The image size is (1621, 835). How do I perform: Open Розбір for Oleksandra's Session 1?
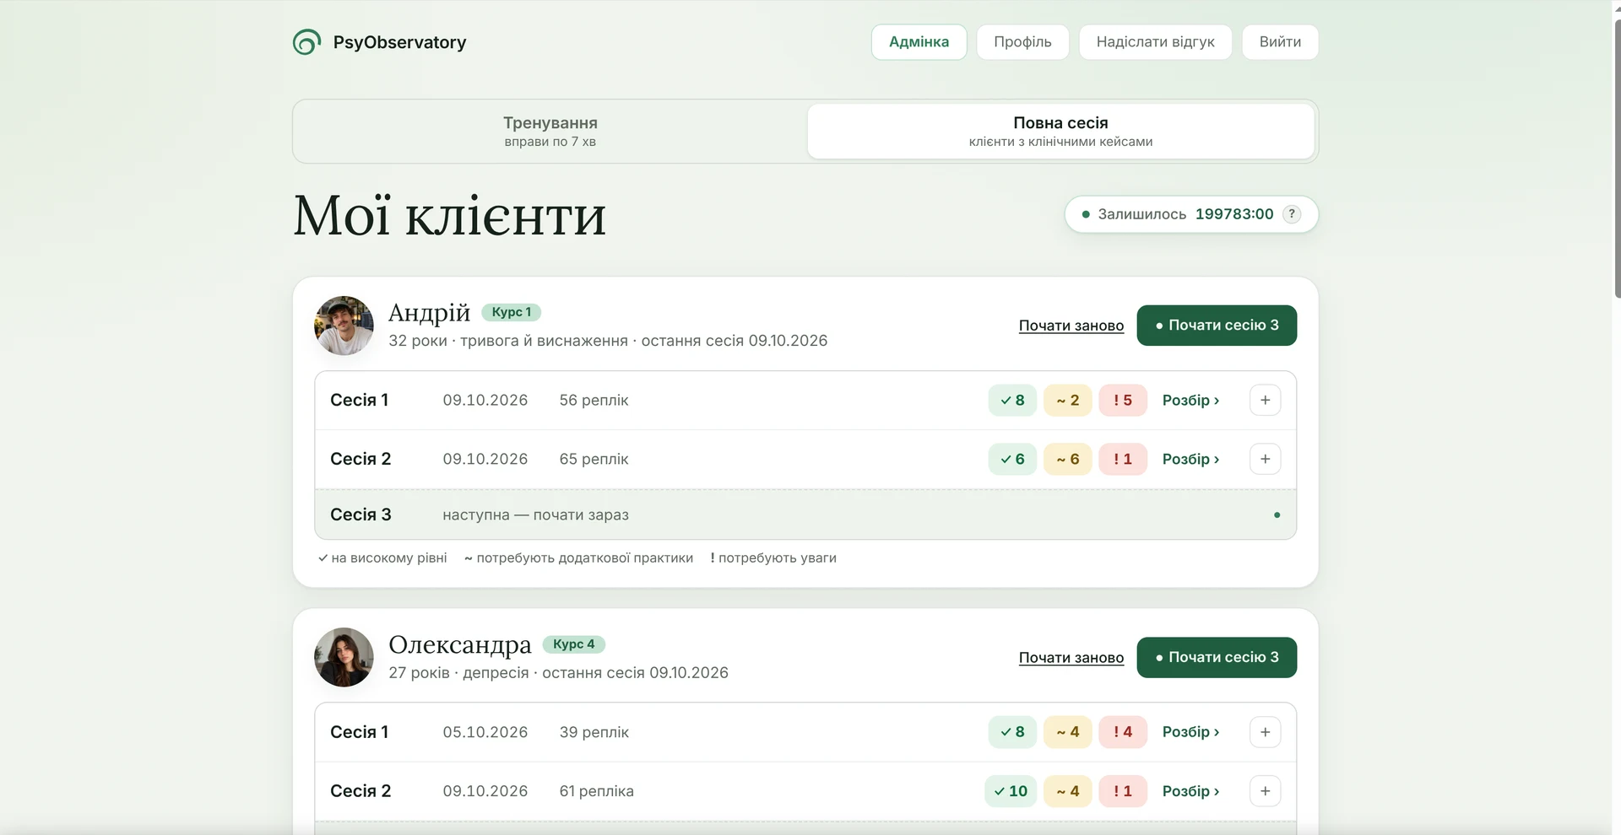1190,732
